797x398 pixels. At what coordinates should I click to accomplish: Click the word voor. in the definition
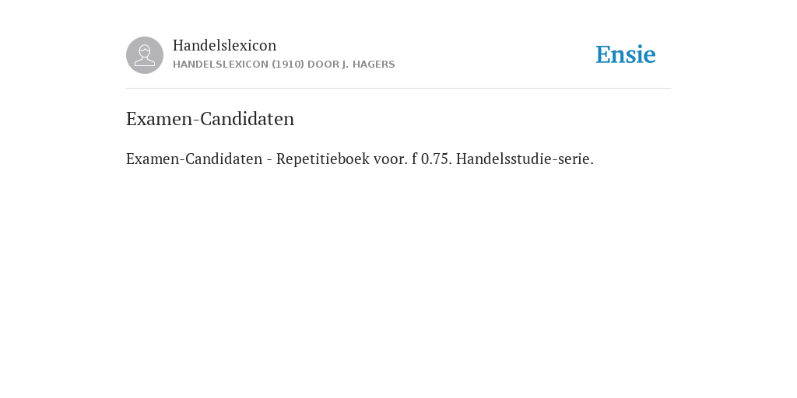[391, 159]
